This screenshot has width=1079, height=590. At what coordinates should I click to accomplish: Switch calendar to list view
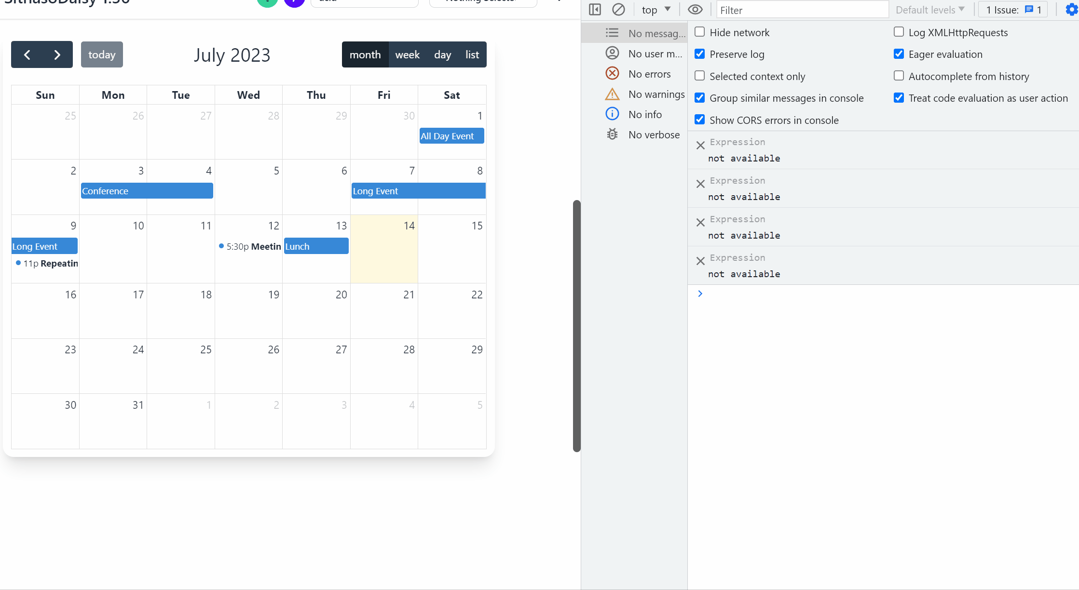[x=472, y=54]
